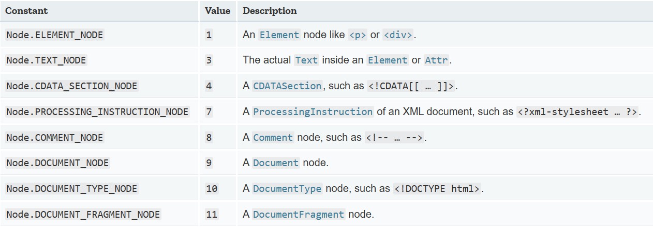The width and height of the screenshot is (653, 227).
Task: Click the <?xml-stylesheet … ?> code example
Action: tap(577, 112)
